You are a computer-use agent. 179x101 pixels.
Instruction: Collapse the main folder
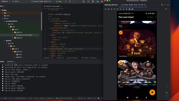(4, 40)
